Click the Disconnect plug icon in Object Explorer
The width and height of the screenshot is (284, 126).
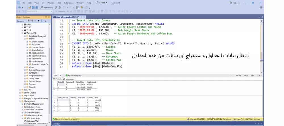[x=32, y=21]
